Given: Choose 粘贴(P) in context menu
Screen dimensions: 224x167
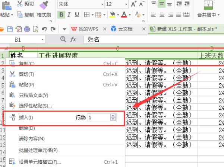Looking at the screenshot, I should [65, 85].
